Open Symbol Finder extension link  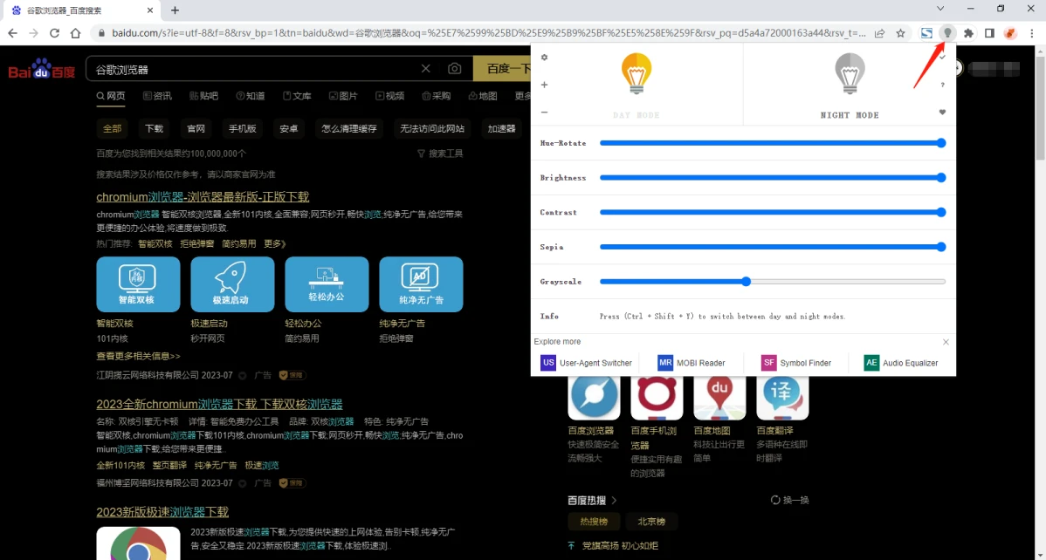point(795,364)
